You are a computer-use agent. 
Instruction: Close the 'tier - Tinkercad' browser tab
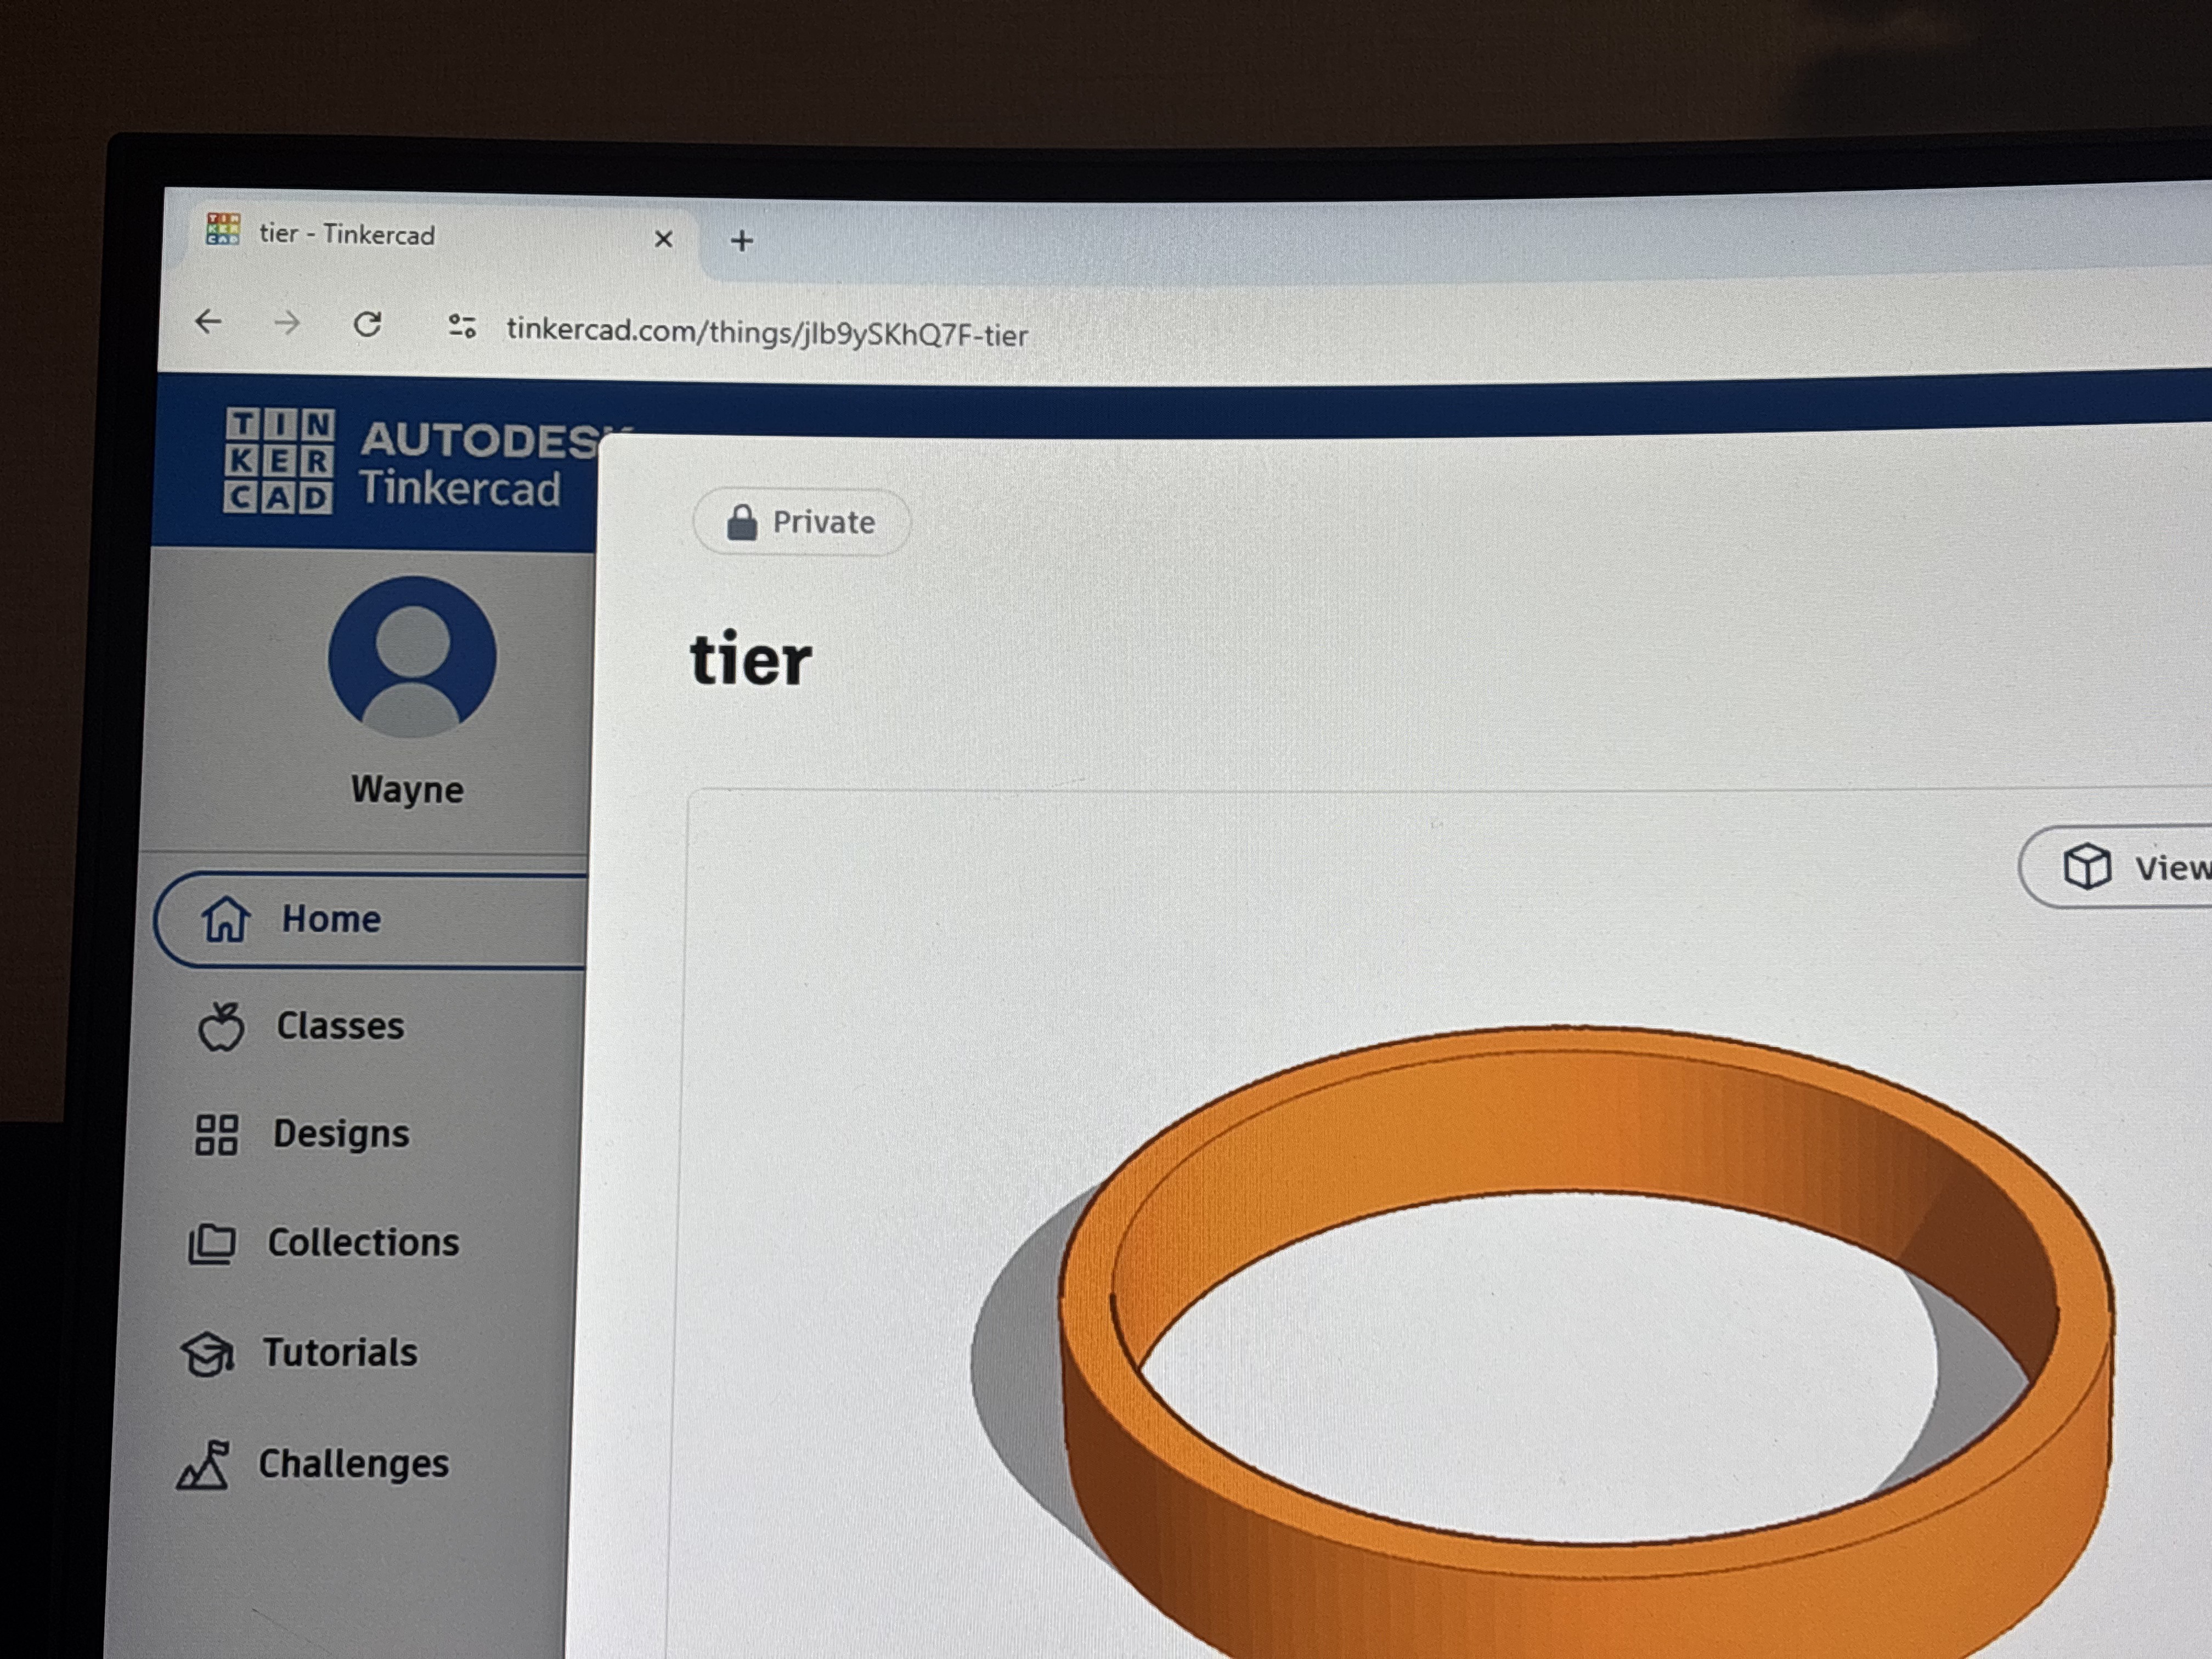click(x=663, y=239)
